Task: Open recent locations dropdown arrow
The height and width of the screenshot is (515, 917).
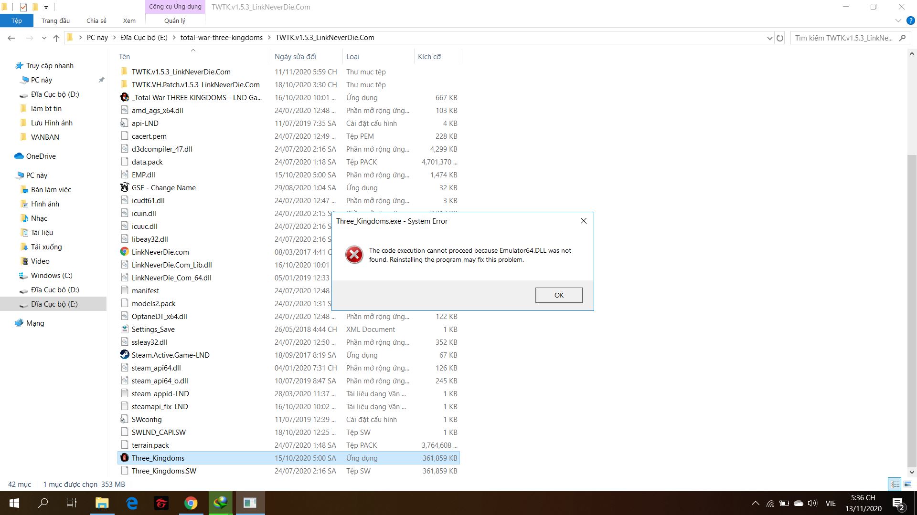Action: pos(44,38)
